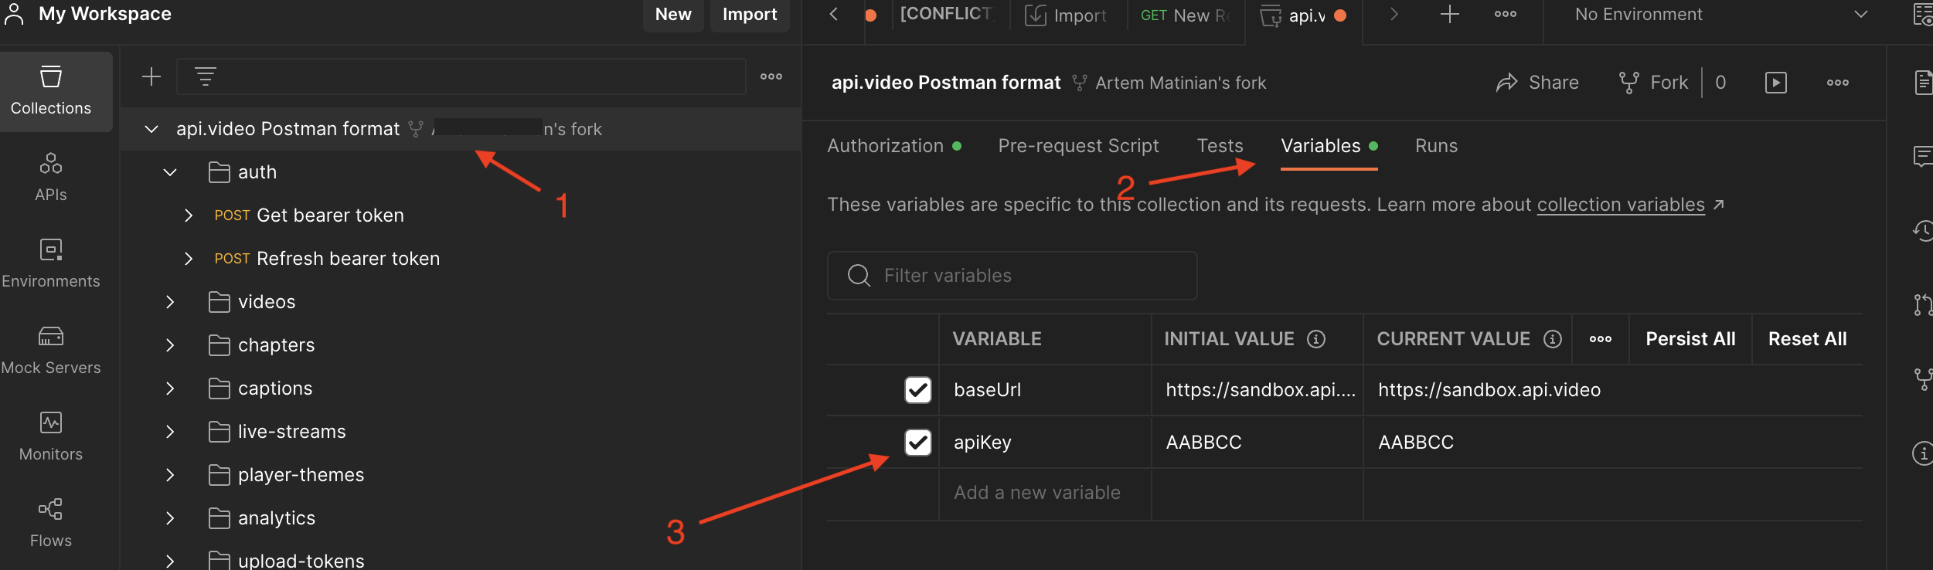Open the APIs sidebar section
The width and height of the screenshot is (1933, 570).
(51, 178)
